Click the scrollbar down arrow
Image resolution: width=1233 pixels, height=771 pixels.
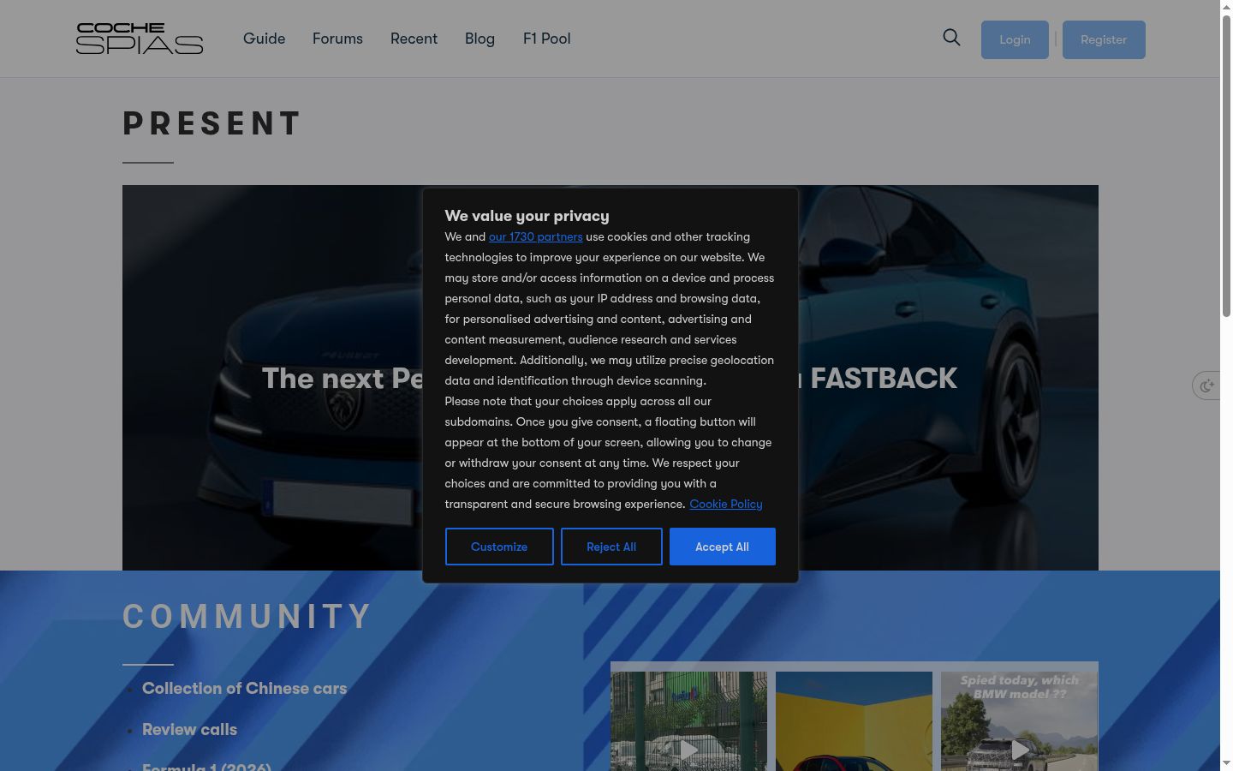(1226, 762)
